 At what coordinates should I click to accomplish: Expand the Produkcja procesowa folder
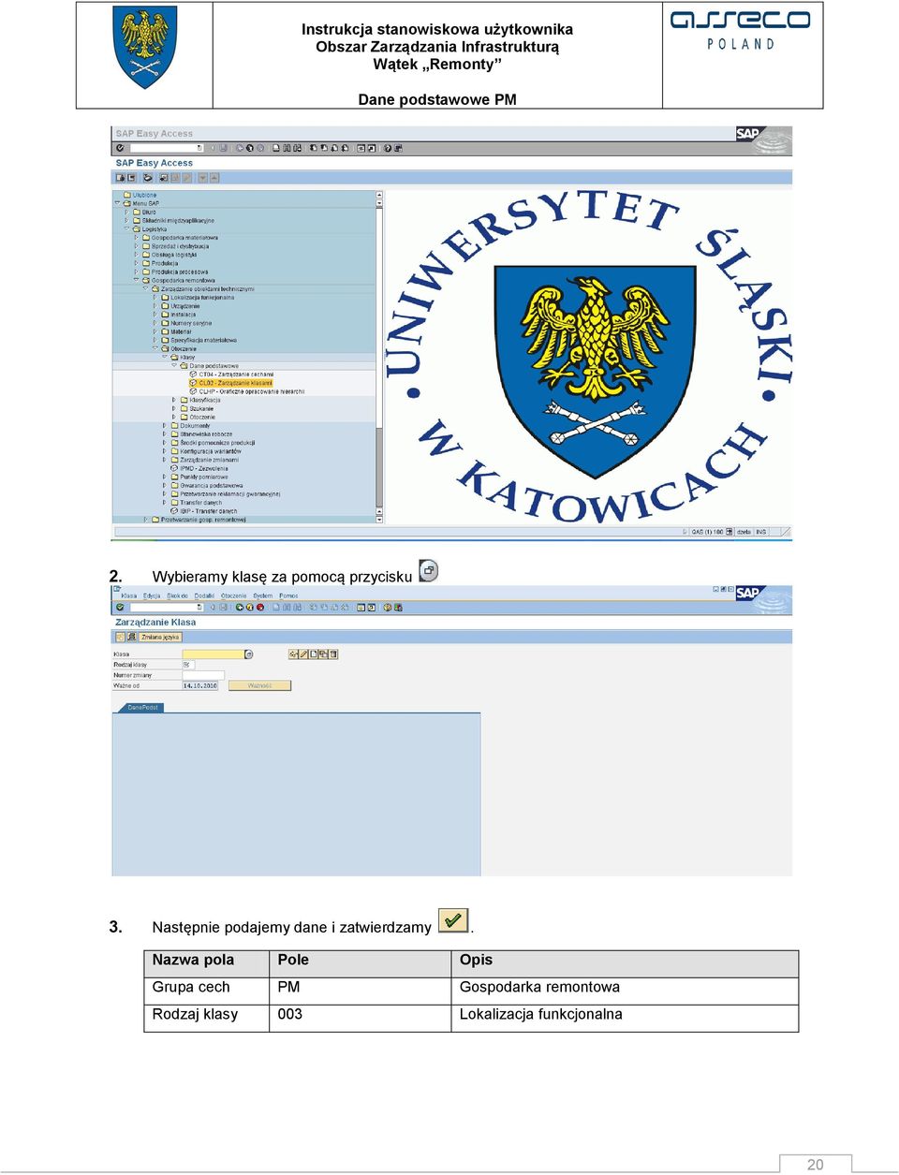point(136,272)
